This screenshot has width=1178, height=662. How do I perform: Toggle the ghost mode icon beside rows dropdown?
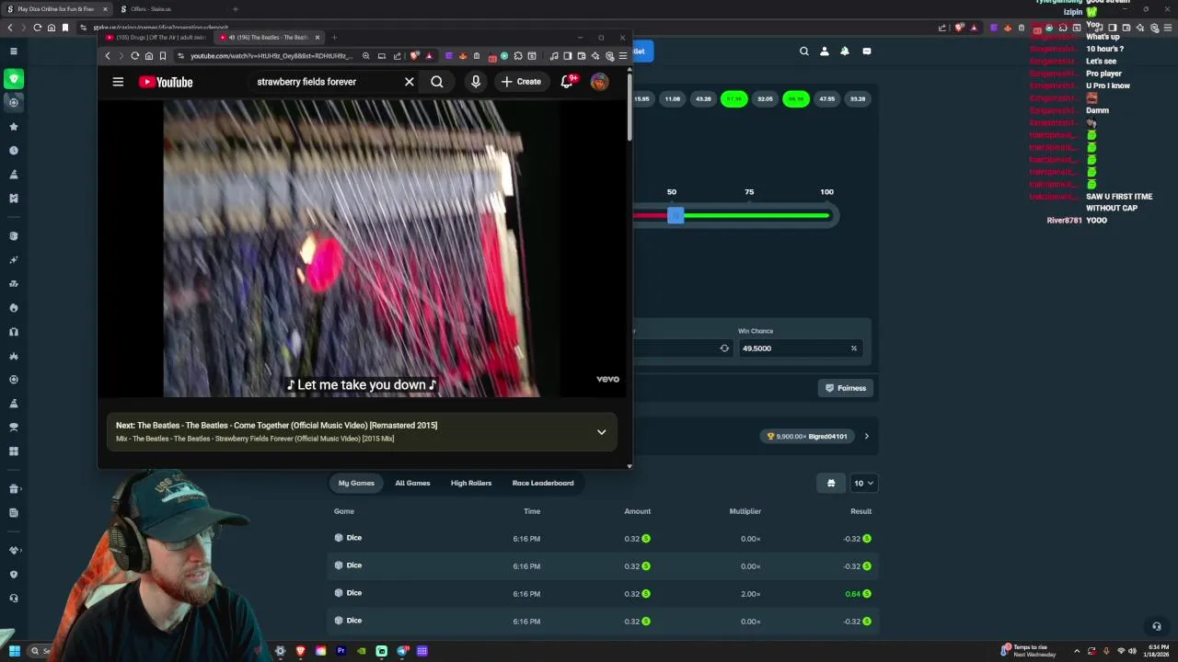(x=831, y=483)
